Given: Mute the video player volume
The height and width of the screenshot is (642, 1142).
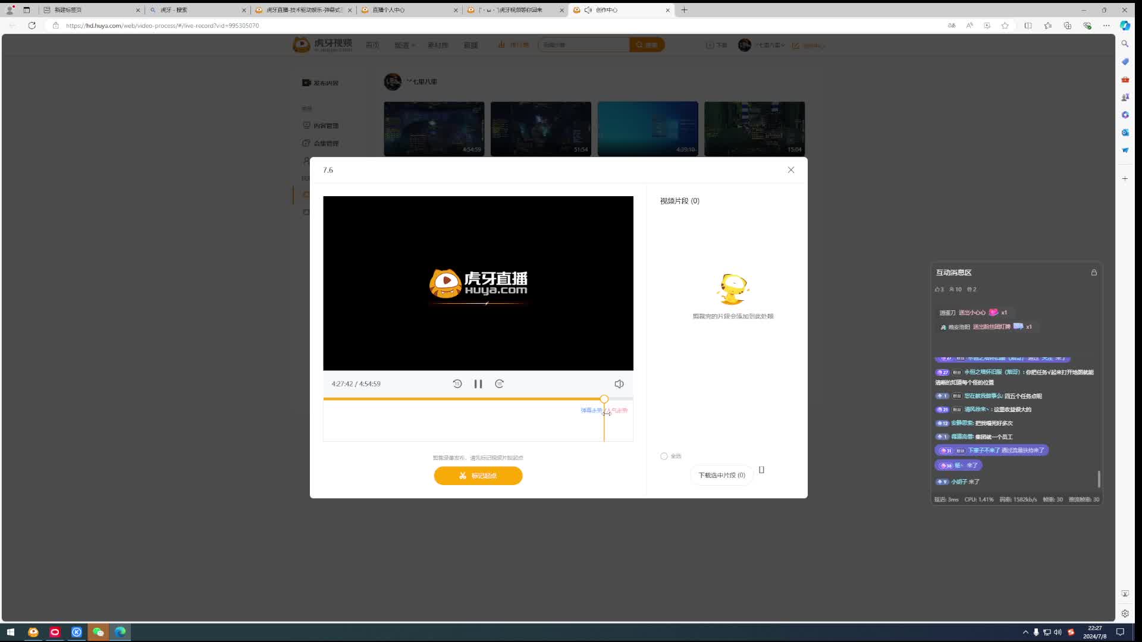Looking at the screenshot, I should [619, 384].
